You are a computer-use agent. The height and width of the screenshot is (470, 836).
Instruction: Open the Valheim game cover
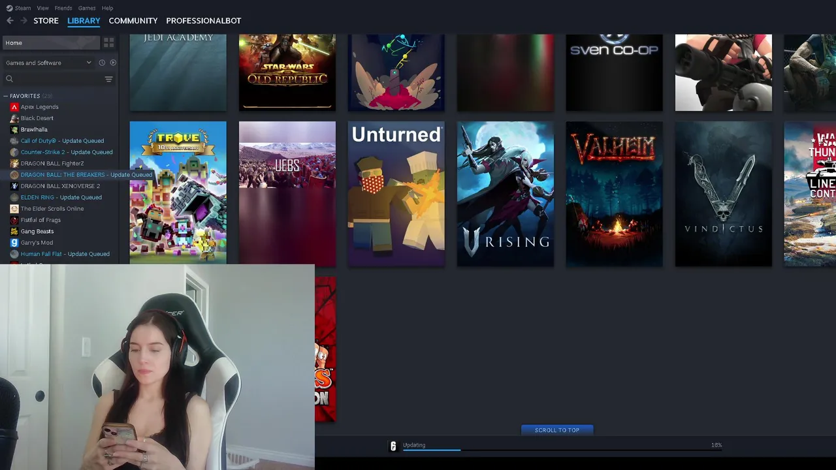point(615,194)
